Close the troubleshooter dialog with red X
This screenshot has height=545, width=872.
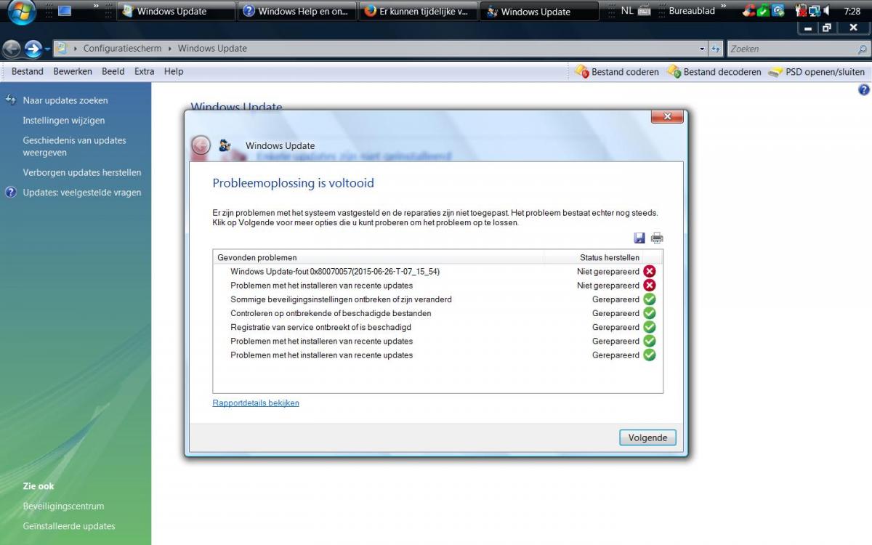click(x=666, y=116)
